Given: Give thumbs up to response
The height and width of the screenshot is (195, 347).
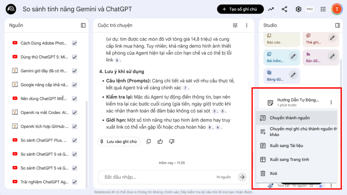Looking at the screenshot, I should 160,142.
